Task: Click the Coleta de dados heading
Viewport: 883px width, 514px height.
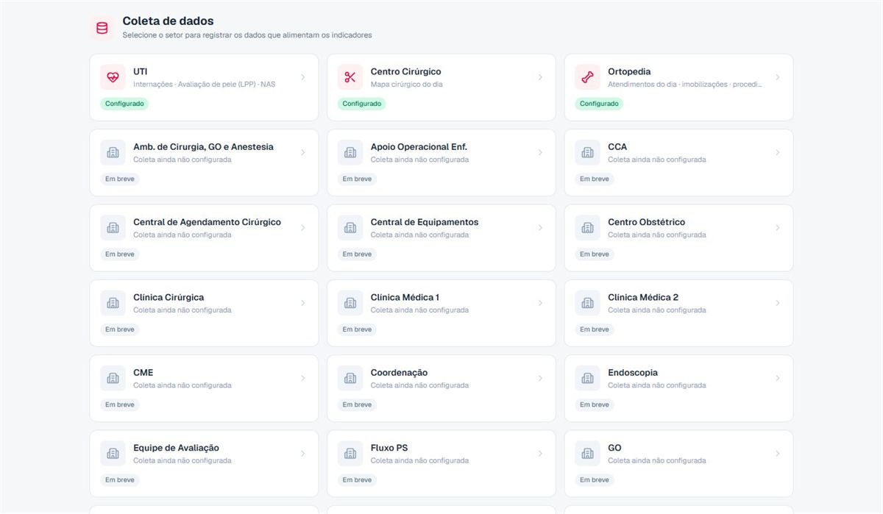Action: pos(168,21)
